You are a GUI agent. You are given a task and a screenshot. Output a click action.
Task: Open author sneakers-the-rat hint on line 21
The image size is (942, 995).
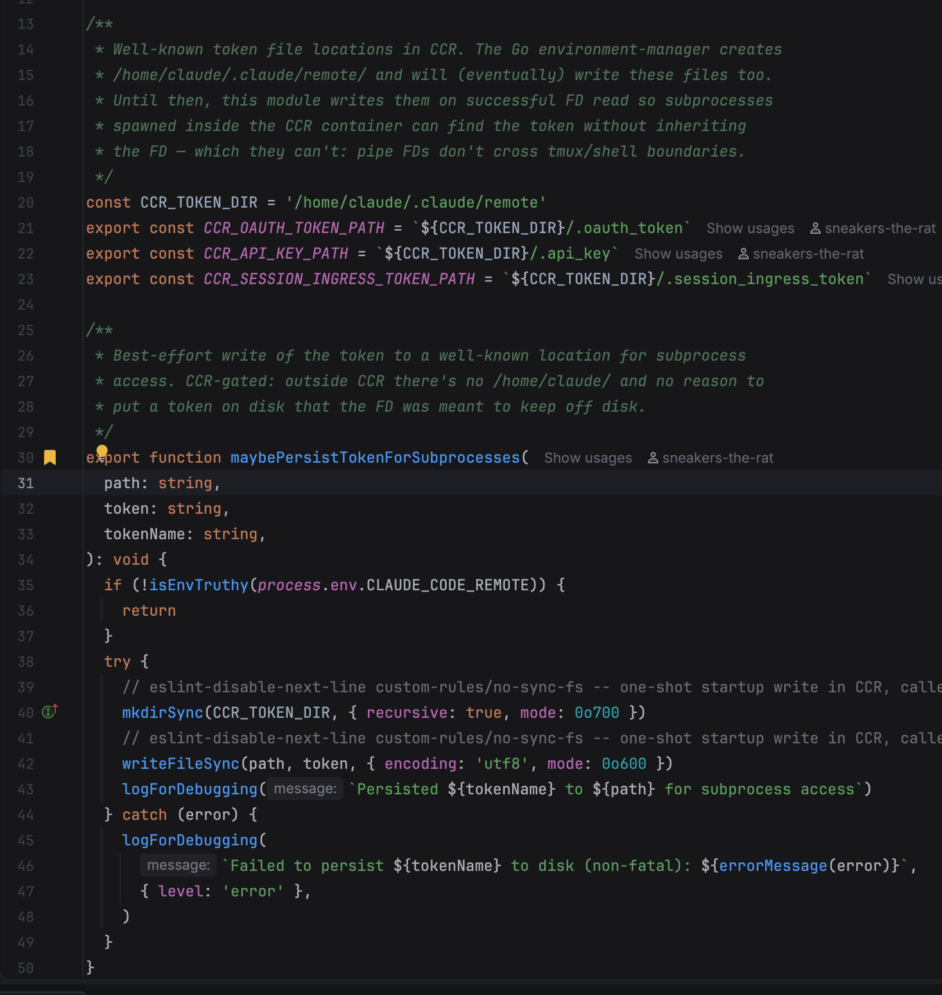coord(873,228)
